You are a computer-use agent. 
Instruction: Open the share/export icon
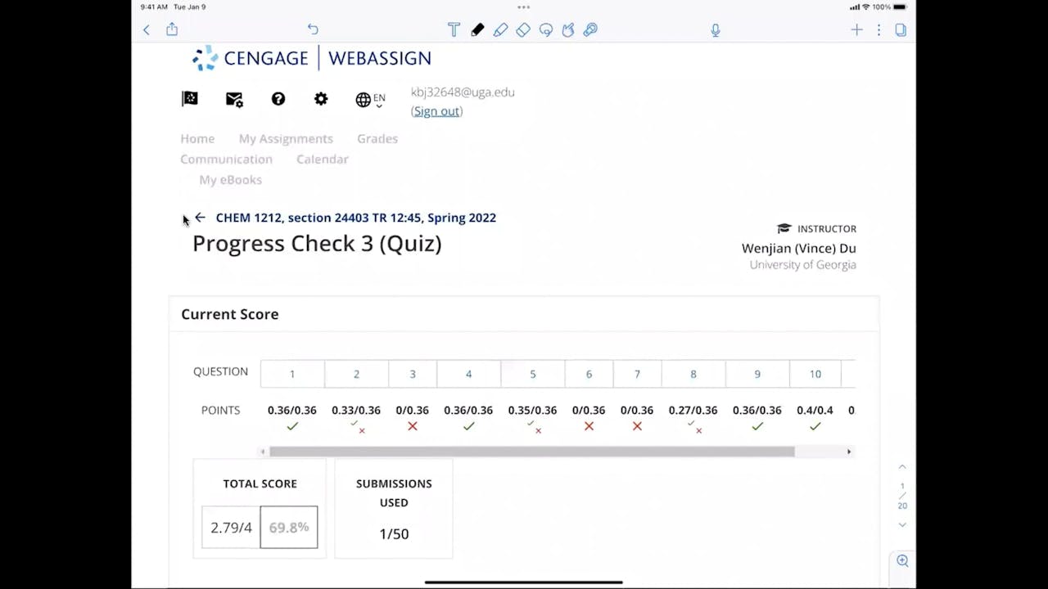(172, 29)
